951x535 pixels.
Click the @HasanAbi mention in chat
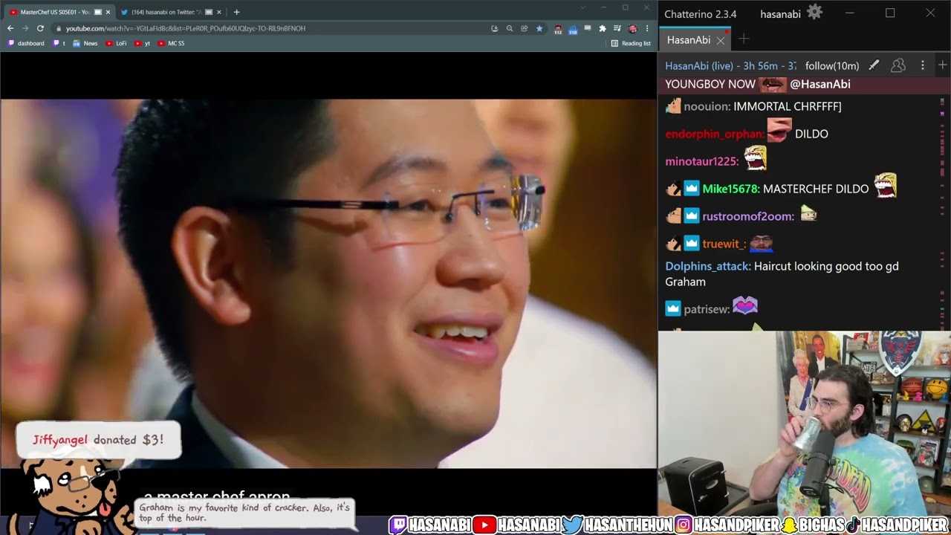(820, 84)
